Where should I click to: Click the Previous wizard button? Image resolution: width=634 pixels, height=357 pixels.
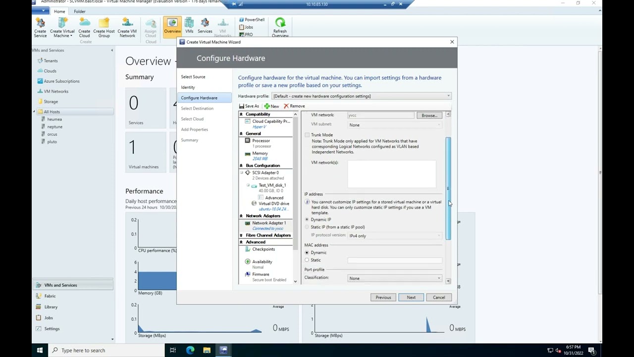pyautogui.click(x=383, y=297)
